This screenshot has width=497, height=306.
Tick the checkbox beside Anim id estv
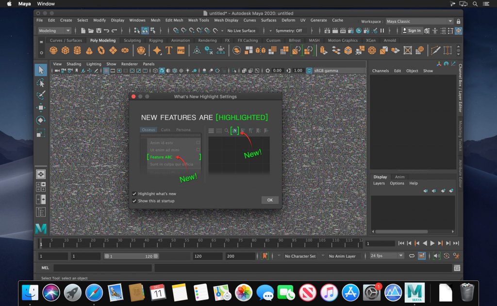198,142
